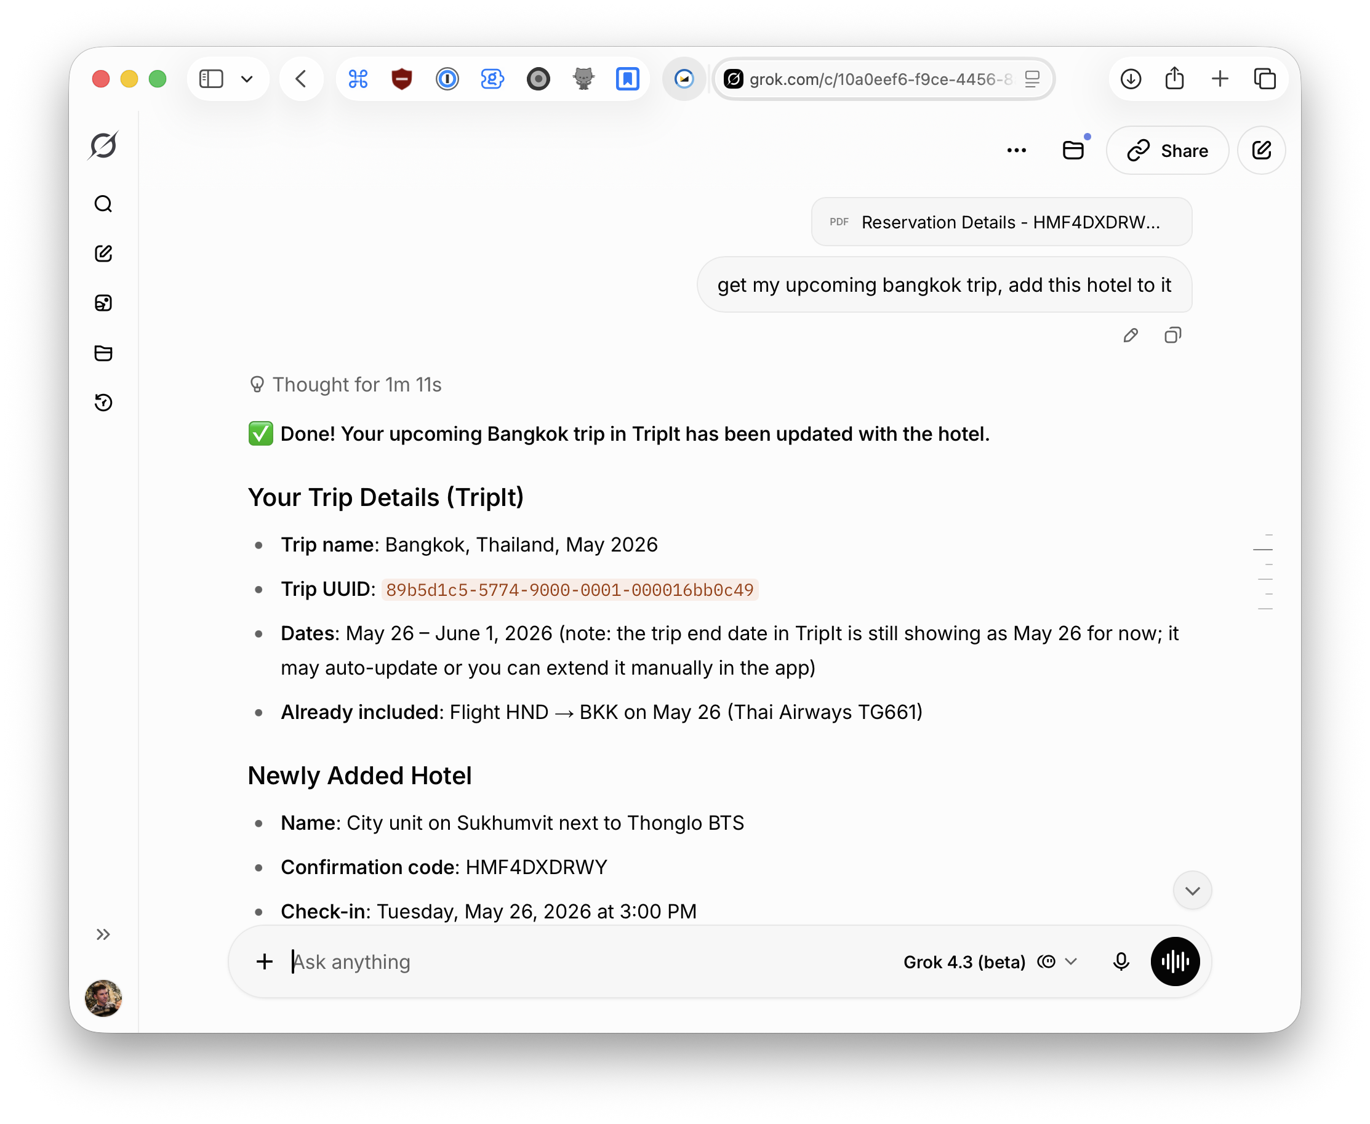
Task: Open the Imagine icon in sidebar
Action: [103, 303]
